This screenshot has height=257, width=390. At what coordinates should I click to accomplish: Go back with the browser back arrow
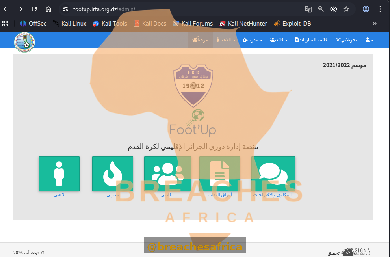click(x=6, y=9)
